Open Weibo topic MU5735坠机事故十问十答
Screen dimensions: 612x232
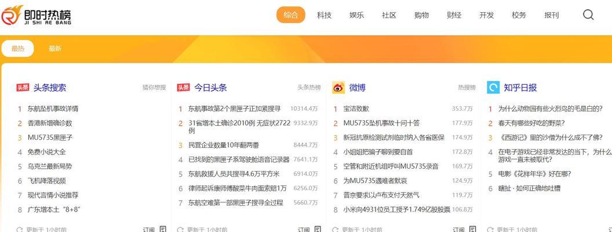[x=381, y=123]
